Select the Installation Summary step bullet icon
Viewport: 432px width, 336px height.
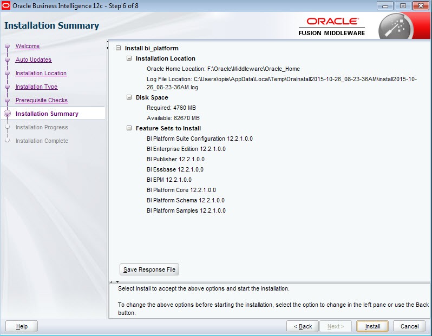coord(8,114)
